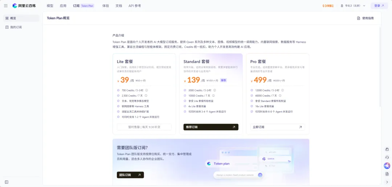The image size is (392, 187).
Task: Open the hamburger menu at top left
Action: coord(6,6)
